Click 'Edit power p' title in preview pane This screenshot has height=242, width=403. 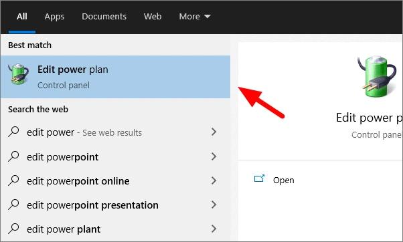[370, 118]
